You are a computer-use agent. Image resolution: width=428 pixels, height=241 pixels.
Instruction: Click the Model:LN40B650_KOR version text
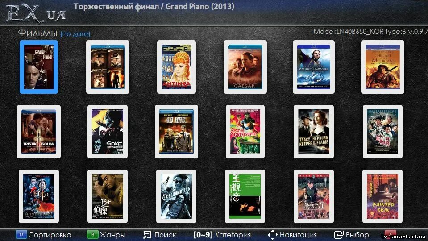pos(371,32)
